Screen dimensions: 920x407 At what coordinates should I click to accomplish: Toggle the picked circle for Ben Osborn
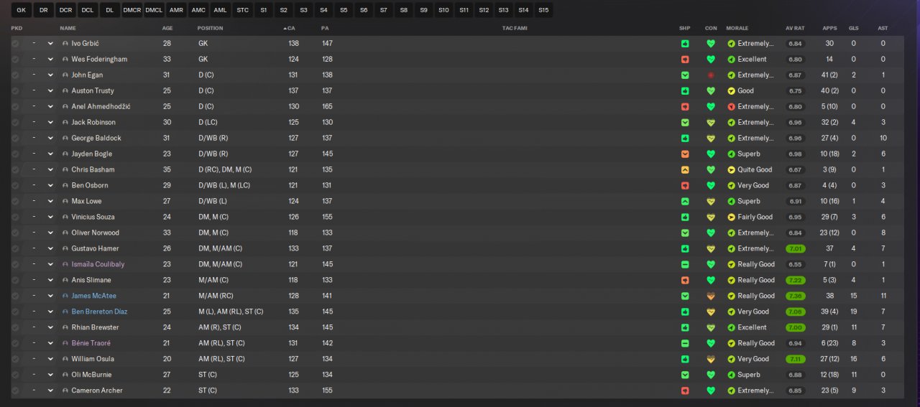tap(15, 186)
